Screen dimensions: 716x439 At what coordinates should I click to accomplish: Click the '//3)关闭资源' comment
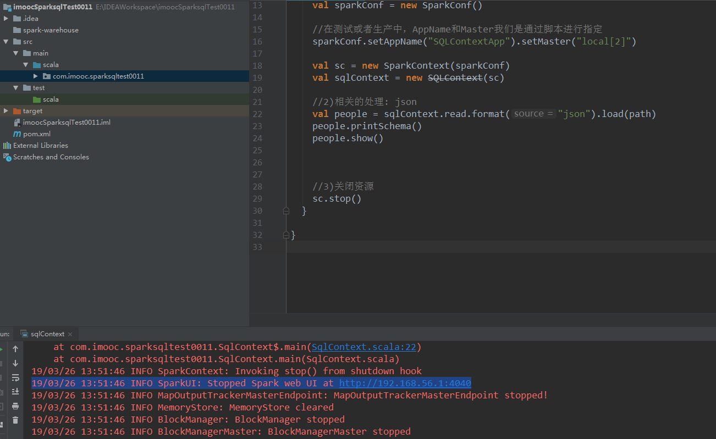[343, 186]
